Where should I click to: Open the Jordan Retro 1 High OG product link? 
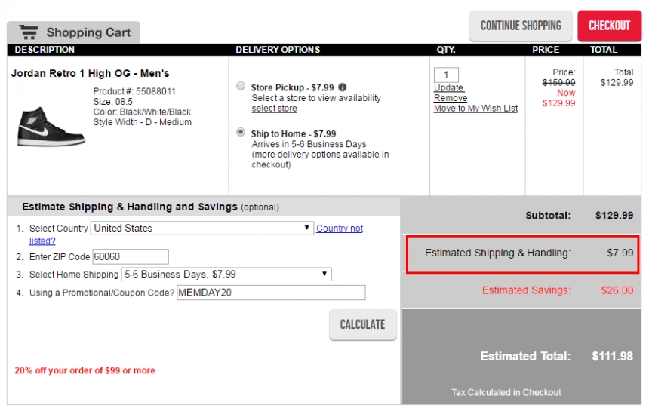coord(90,73)
